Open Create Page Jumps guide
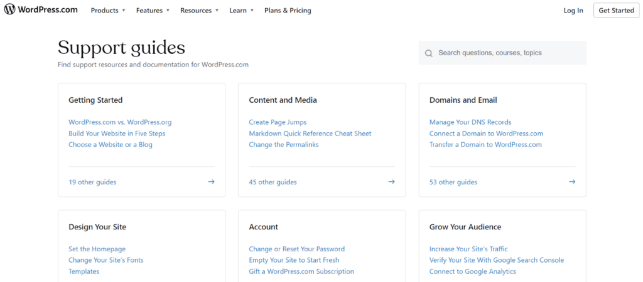Viewport: 643px width, 282px height. (x=278, y=122)
